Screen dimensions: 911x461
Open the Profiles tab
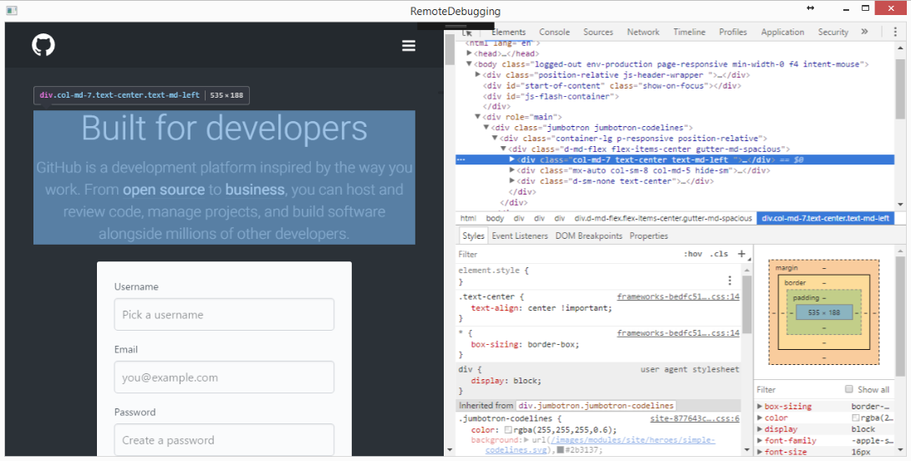point(733,32)
